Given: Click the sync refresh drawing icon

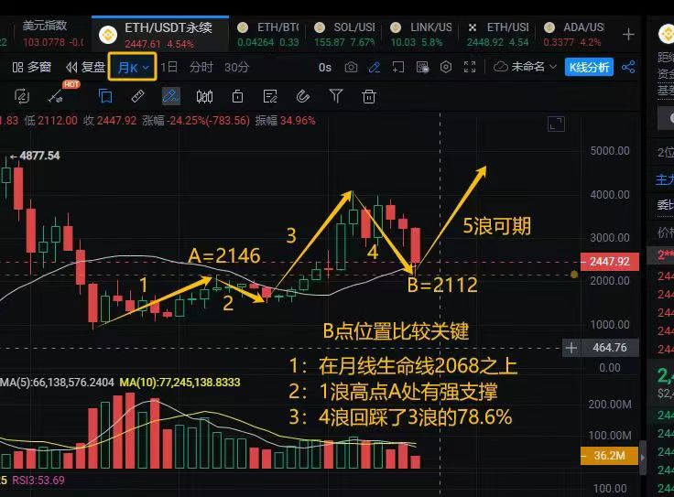Looking at the screenshot, I should coord(21,96).
